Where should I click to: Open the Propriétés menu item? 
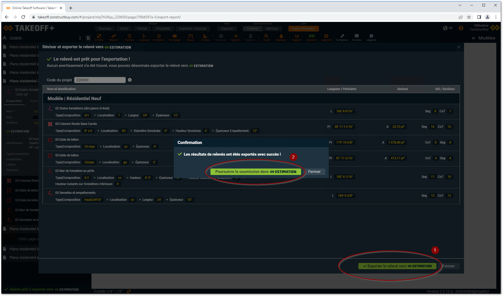(x=163, y=29)
